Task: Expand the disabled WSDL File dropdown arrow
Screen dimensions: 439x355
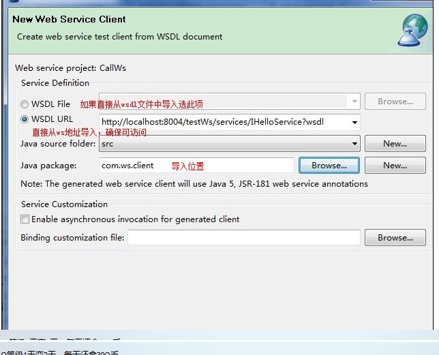Action: pos(354,102)
